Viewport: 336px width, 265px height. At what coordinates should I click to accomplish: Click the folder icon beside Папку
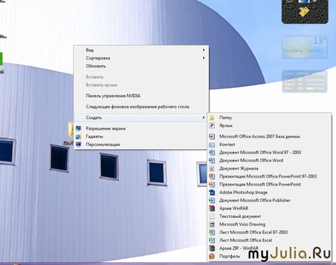(x=212, y=118)
